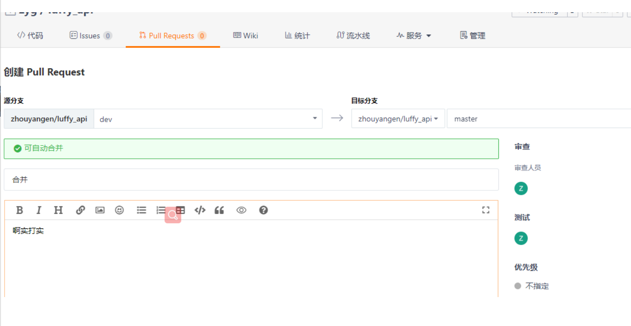
Task: Apply italic formatting in the editor toolbar
Action: point(39,210)
